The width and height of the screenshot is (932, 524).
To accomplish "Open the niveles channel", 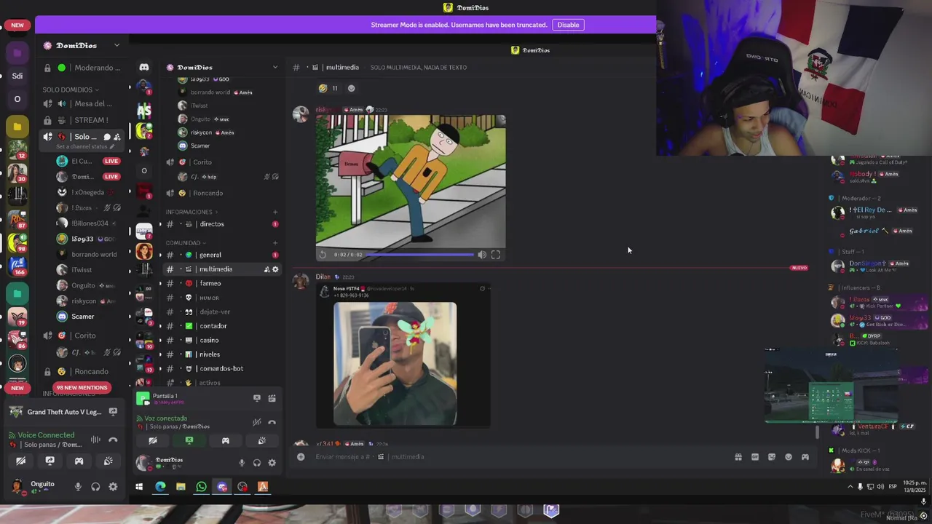I will [x=222, y=354].
